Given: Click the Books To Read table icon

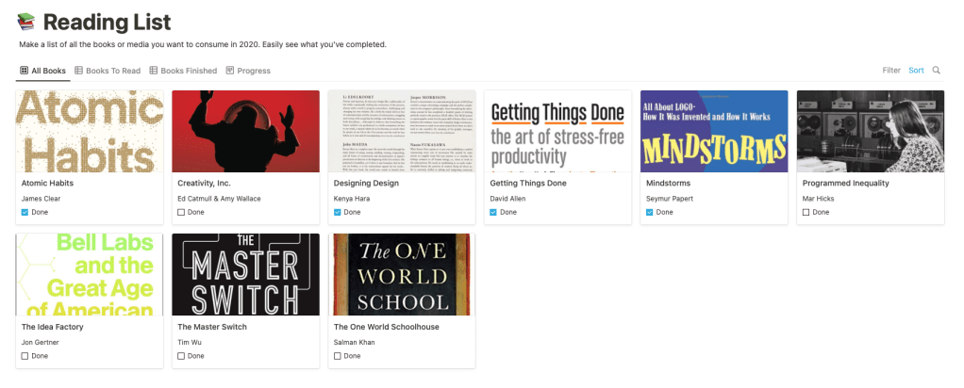Looking at the screenshot, I should coord(78,71).
